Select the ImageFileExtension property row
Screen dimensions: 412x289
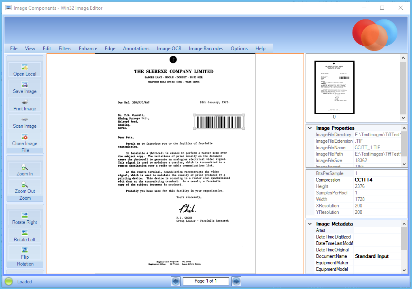(x=357, y=141)
